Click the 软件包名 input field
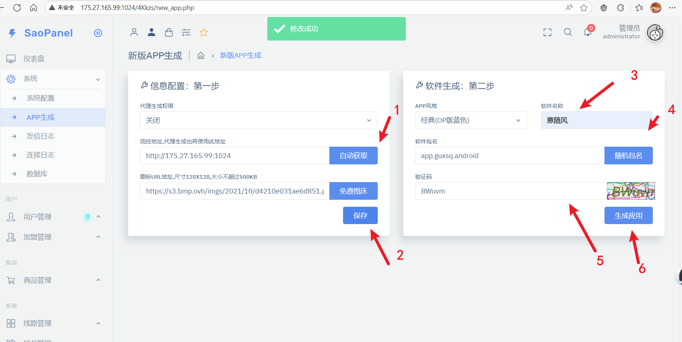682x342 pixels. click(509, 156)
